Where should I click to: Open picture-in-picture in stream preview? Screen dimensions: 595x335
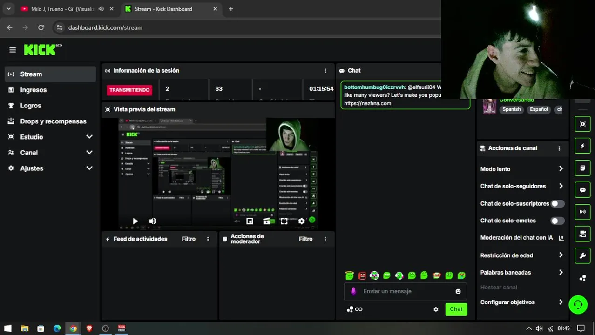tap(250, 221)
